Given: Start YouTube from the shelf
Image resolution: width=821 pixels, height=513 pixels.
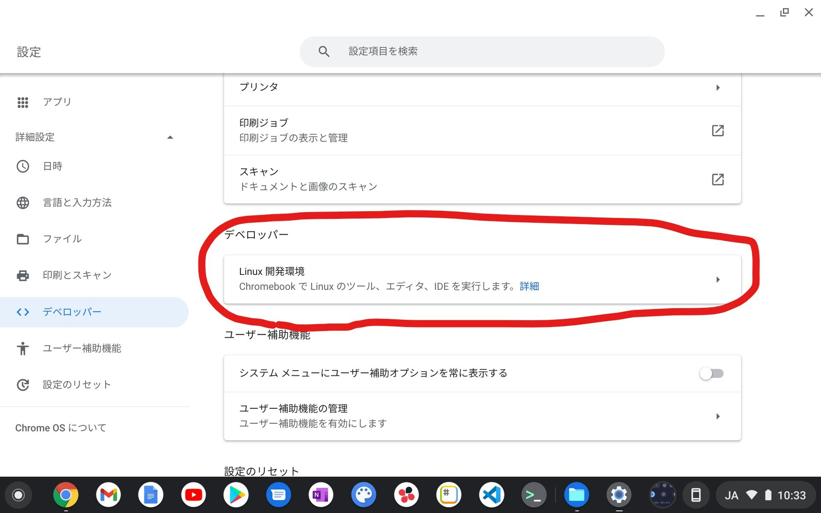Looking at the screenshot, I should tap(194, 495).
